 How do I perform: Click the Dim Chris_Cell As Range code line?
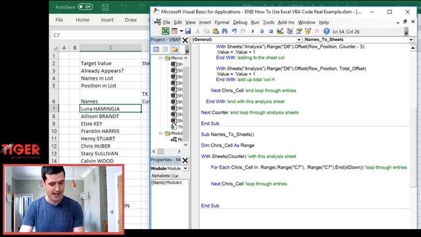tap(228, 145)
